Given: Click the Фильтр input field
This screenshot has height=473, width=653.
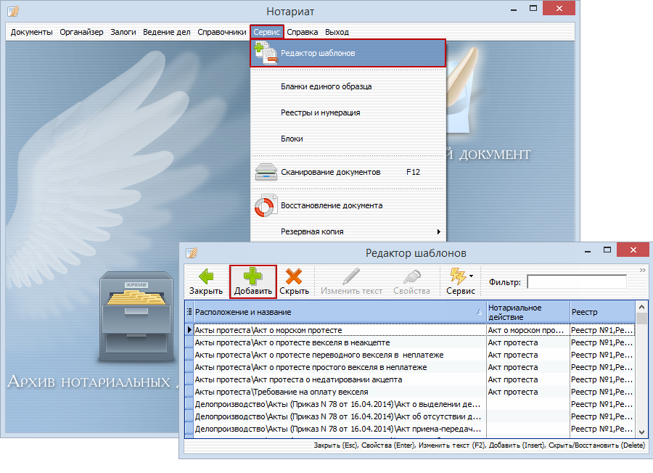Looking at the screenshot, I should click(x=576, y=281).
